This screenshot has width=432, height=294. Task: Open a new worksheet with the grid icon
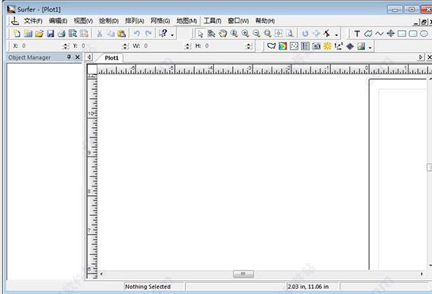[x=28, y=34]
